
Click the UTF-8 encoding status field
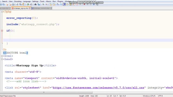160,96
